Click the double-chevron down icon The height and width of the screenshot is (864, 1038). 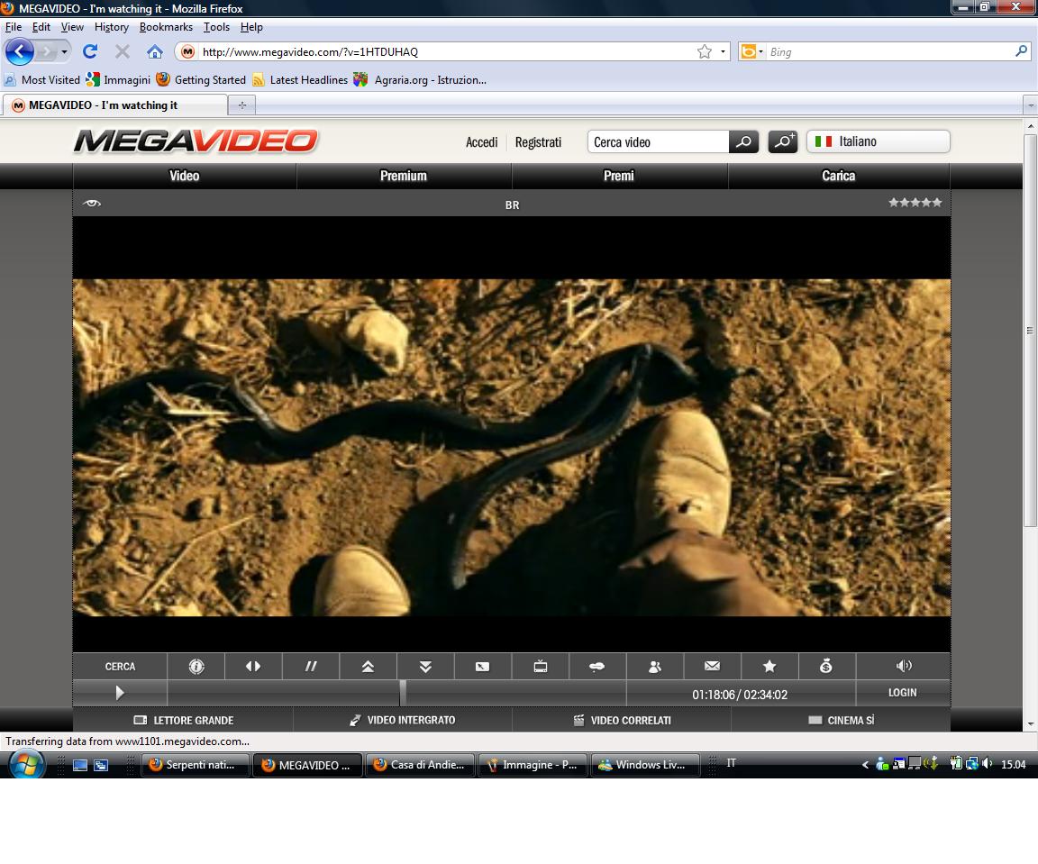click(425, 667)
